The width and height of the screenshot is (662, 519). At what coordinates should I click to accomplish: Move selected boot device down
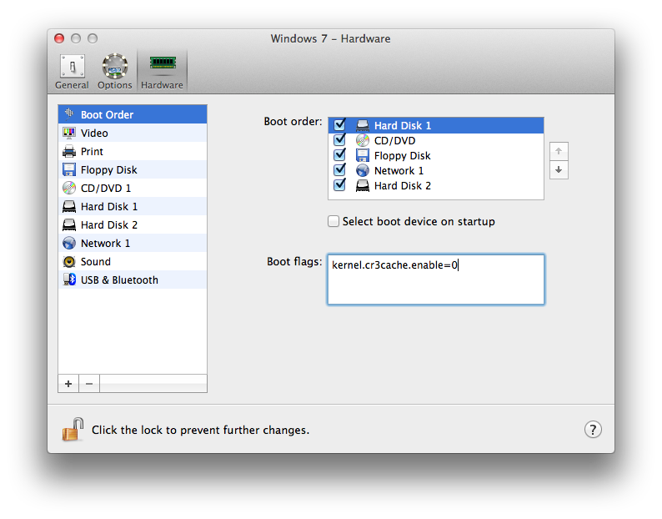pos(559,170)
